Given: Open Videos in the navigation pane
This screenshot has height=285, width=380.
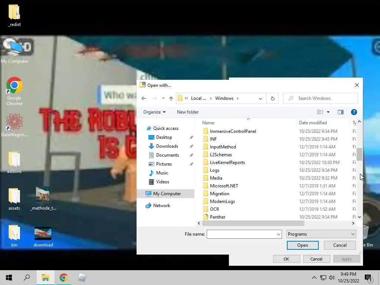Looking at the screenshot, I should click(x=163, y=182).
